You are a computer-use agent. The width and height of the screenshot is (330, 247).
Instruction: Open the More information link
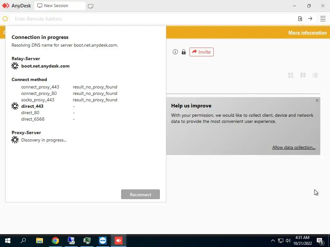click(x=307, y=32)
